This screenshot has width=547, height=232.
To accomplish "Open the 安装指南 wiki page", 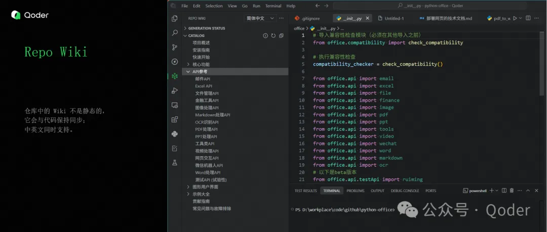I will coord(201,50).
